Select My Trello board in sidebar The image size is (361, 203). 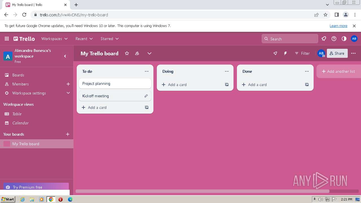[x=37, y=144]
